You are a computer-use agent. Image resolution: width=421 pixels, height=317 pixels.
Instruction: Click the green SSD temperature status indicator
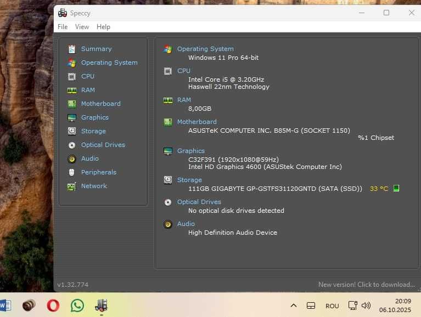tap(396, 188)
